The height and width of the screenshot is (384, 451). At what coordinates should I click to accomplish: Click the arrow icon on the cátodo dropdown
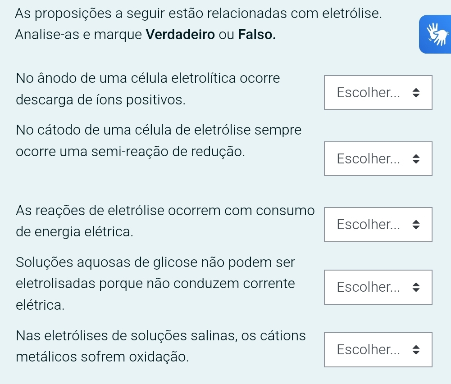tap(416, 159)
